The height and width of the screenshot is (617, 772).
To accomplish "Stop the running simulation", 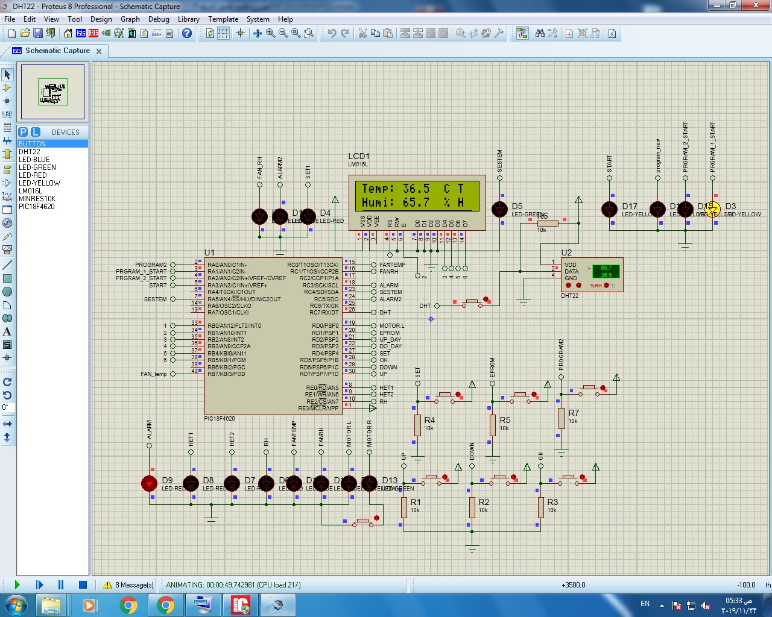I will pos(83,584).
